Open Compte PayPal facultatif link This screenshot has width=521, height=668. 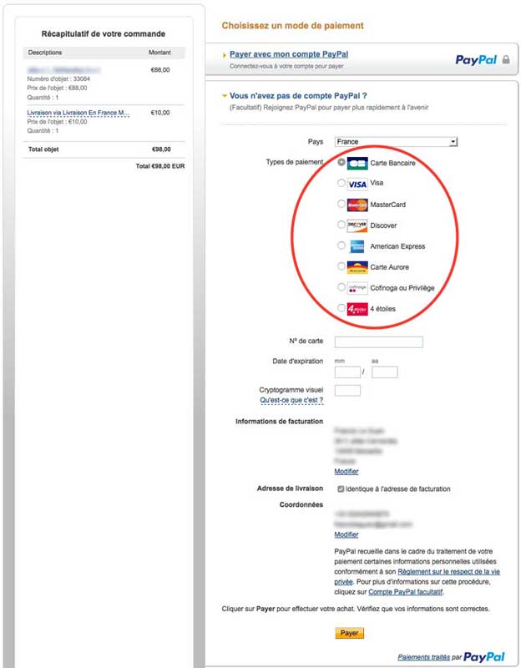pos(405,592)
